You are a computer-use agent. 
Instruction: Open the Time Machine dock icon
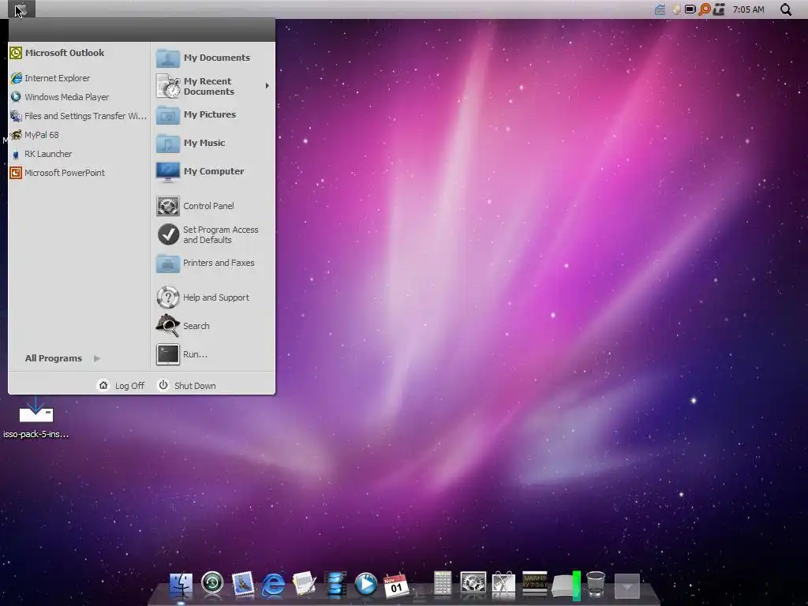[x=212, y=583]
